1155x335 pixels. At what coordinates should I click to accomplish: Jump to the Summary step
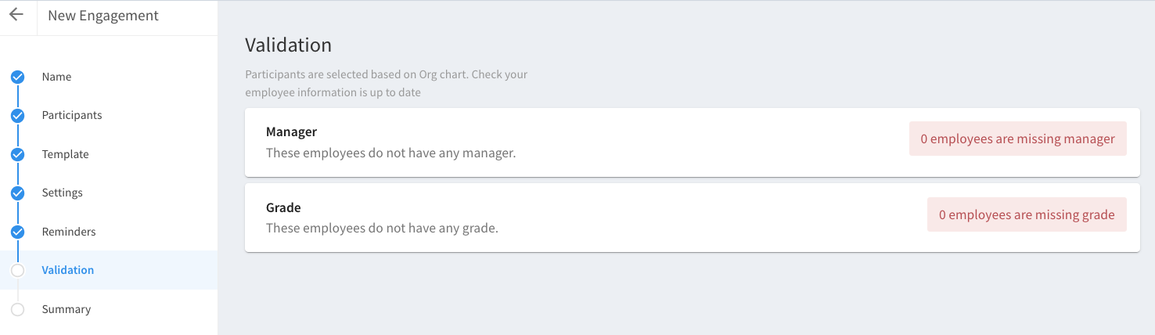pos(67,309)
